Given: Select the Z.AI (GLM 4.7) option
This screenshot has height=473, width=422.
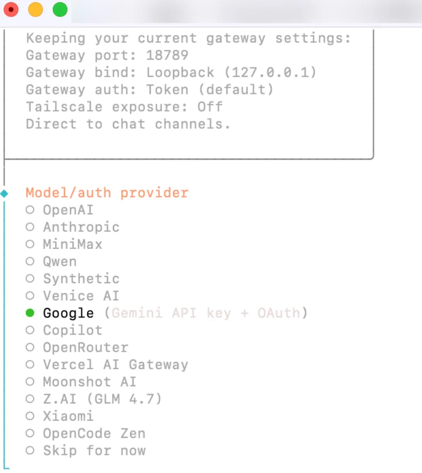Looking at the screenshot, I should tap(94, 399).
